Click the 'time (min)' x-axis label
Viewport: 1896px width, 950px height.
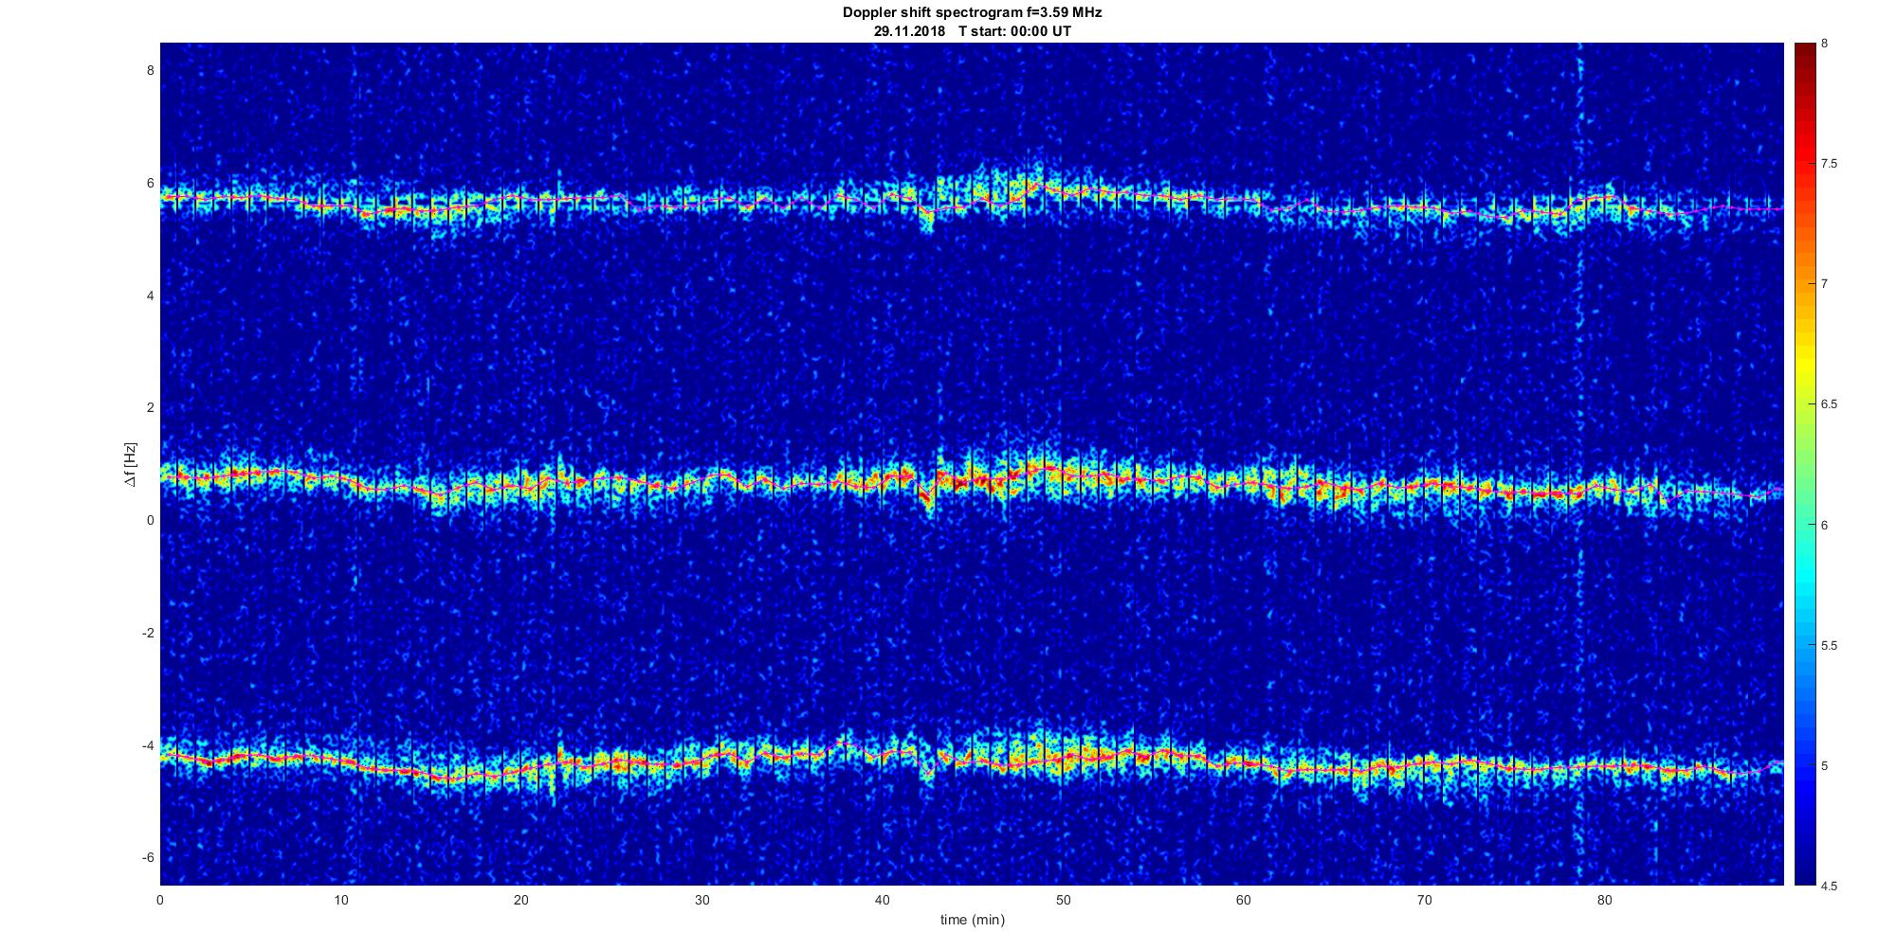coord(972,920)
